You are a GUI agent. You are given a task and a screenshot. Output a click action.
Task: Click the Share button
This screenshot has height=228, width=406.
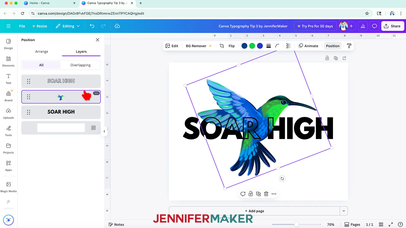[x=392, y=26]
